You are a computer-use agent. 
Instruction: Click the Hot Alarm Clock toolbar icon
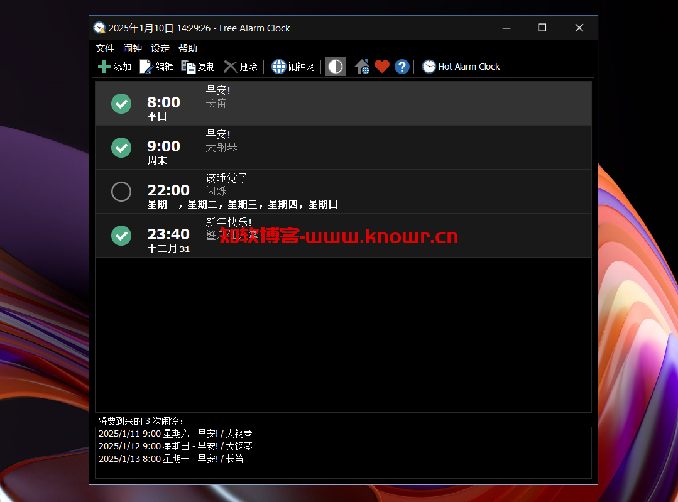429,67
